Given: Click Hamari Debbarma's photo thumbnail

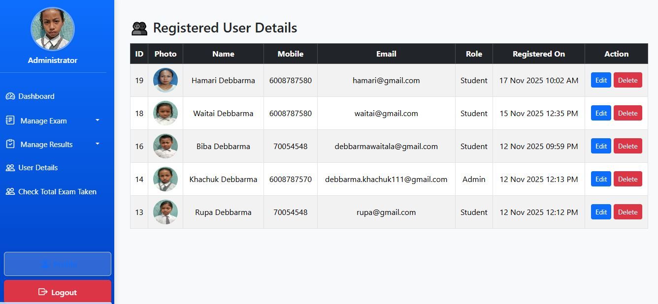Looking at the screenshot, I should [x=165, y=80].
